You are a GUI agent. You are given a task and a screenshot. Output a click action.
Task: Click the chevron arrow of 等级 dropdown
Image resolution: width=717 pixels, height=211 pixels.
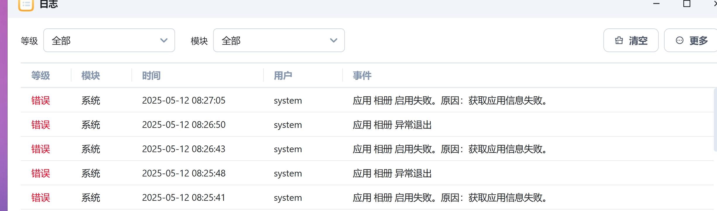point(164,40)
